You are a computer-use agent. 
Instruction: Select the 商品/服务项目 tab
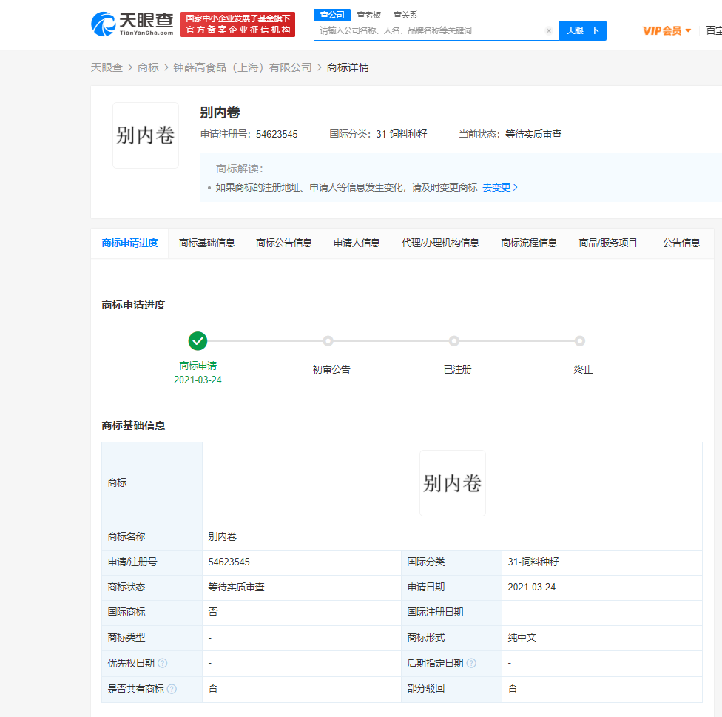coord(608,243)
